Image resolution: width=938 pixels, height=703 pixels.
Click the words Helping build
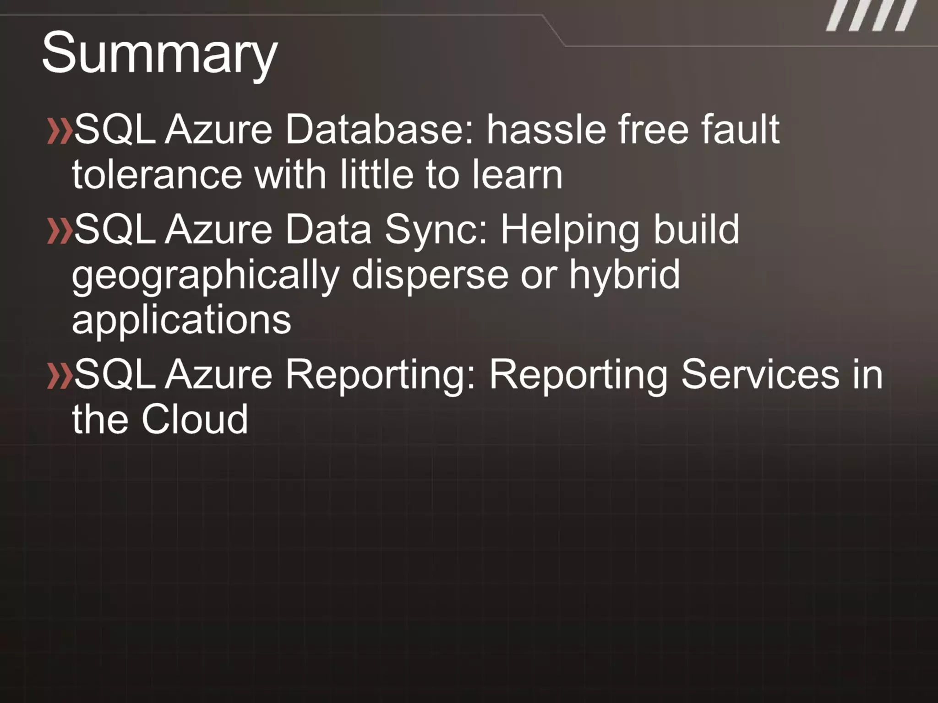[620, 231]
